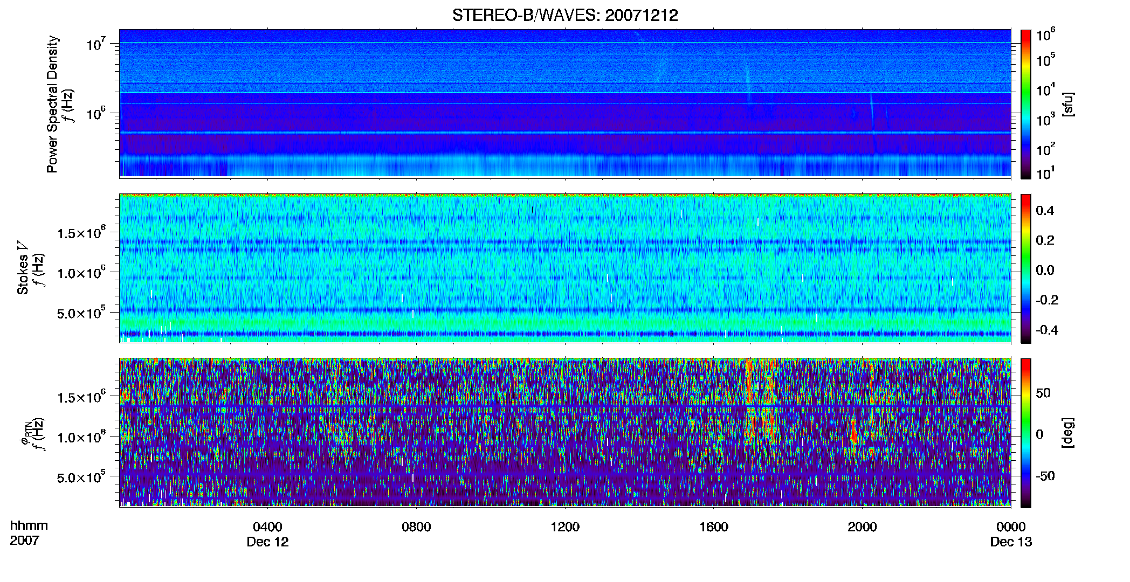Click the -0.4 tick on the Stokes colorbar
This screenshot has height=582, width=1130.
(x=1047, y=330)
